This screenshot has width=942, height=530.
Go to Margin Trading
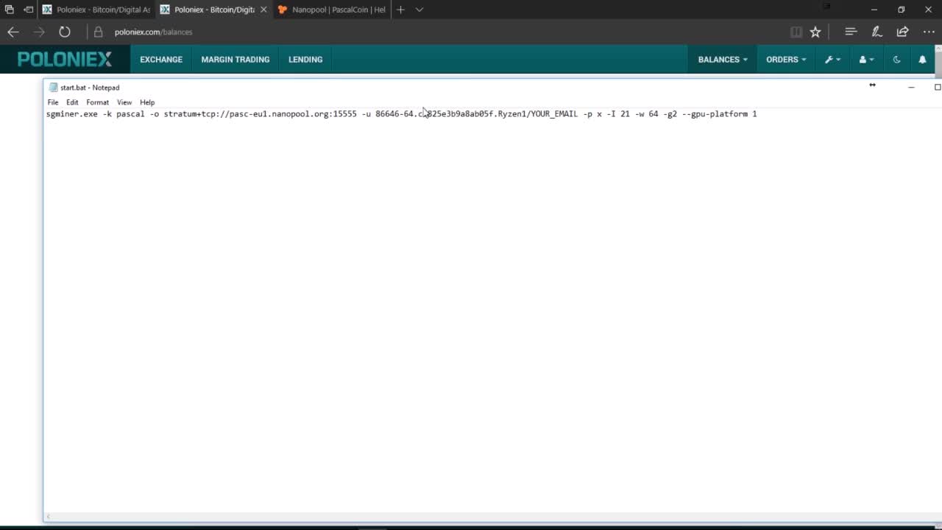235,60
